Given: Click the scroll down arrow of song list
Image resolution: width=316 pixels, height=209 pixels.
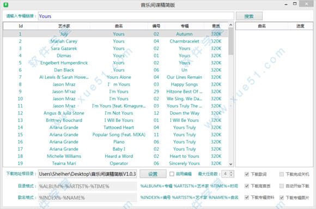Looking at the screenshot, I should 231,164.
